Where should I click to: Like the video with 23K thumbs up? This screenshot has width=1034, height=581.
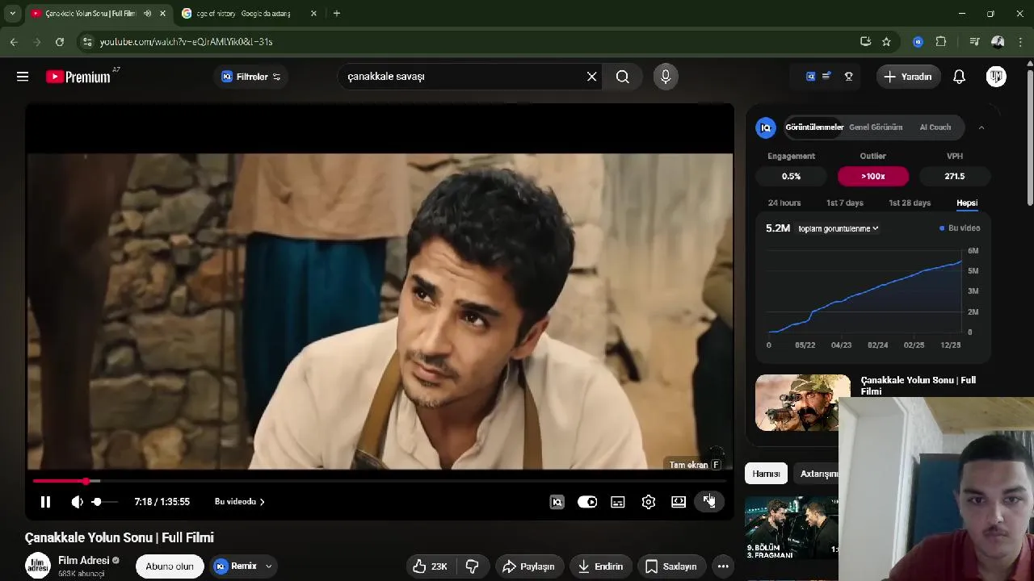430,566
